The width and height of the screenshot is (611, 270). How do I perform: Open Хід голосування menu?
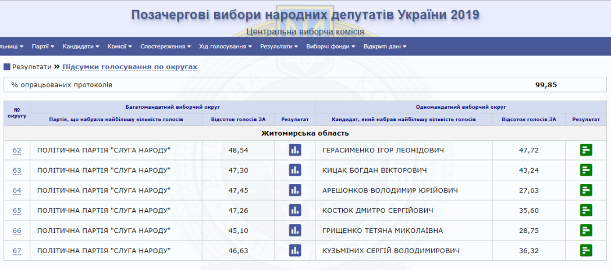click(x=225, y=47)
